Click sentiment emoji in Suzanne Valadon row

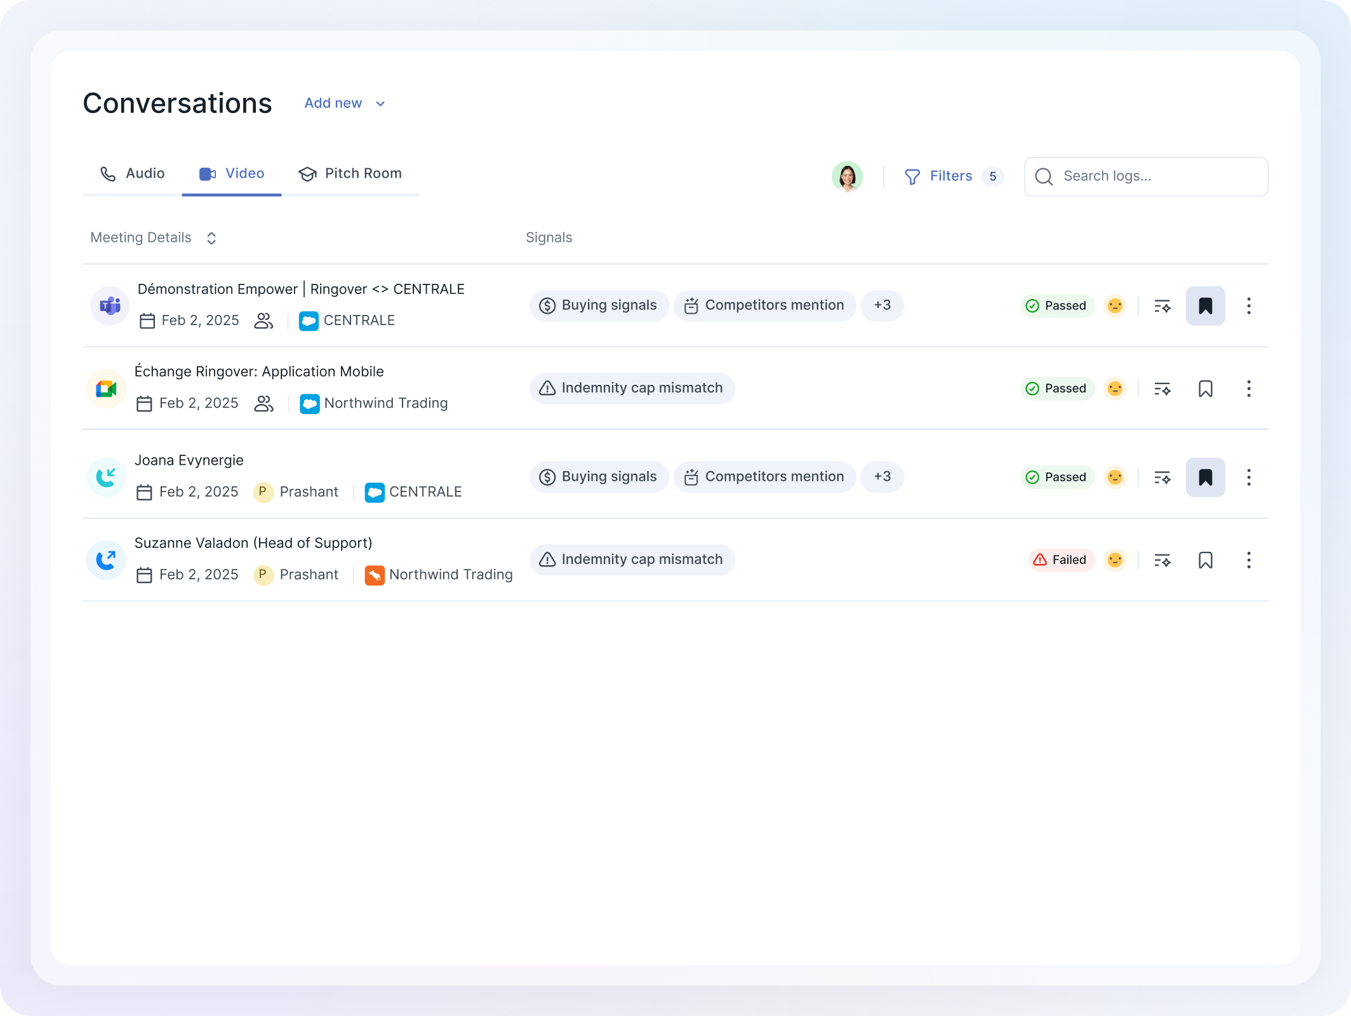pos(1115,559)
